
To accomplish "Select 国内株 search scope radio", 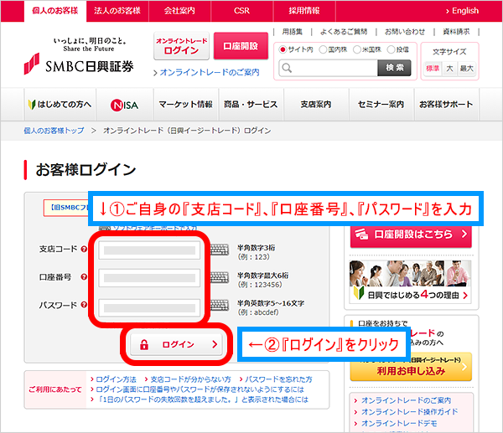I will pyautogui.click(x=323, y=49).
